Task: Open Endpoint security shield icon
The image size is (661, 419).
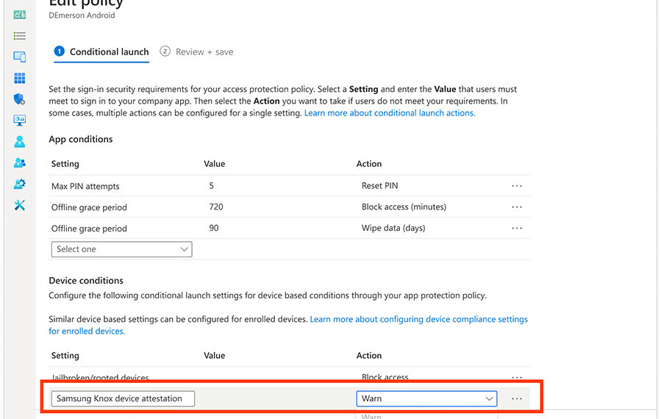Action: tap(19, 99)
